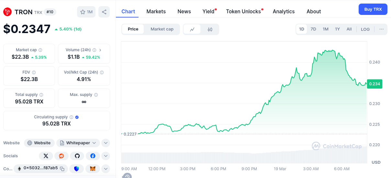Click the $1.1B volume value
Viewport: 391px width, 178px height.
74,57
